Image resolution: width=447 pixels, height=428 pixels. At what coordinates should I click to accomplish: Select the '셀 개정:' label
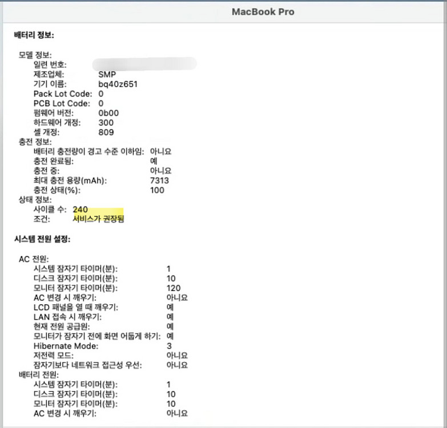(47, 132)
